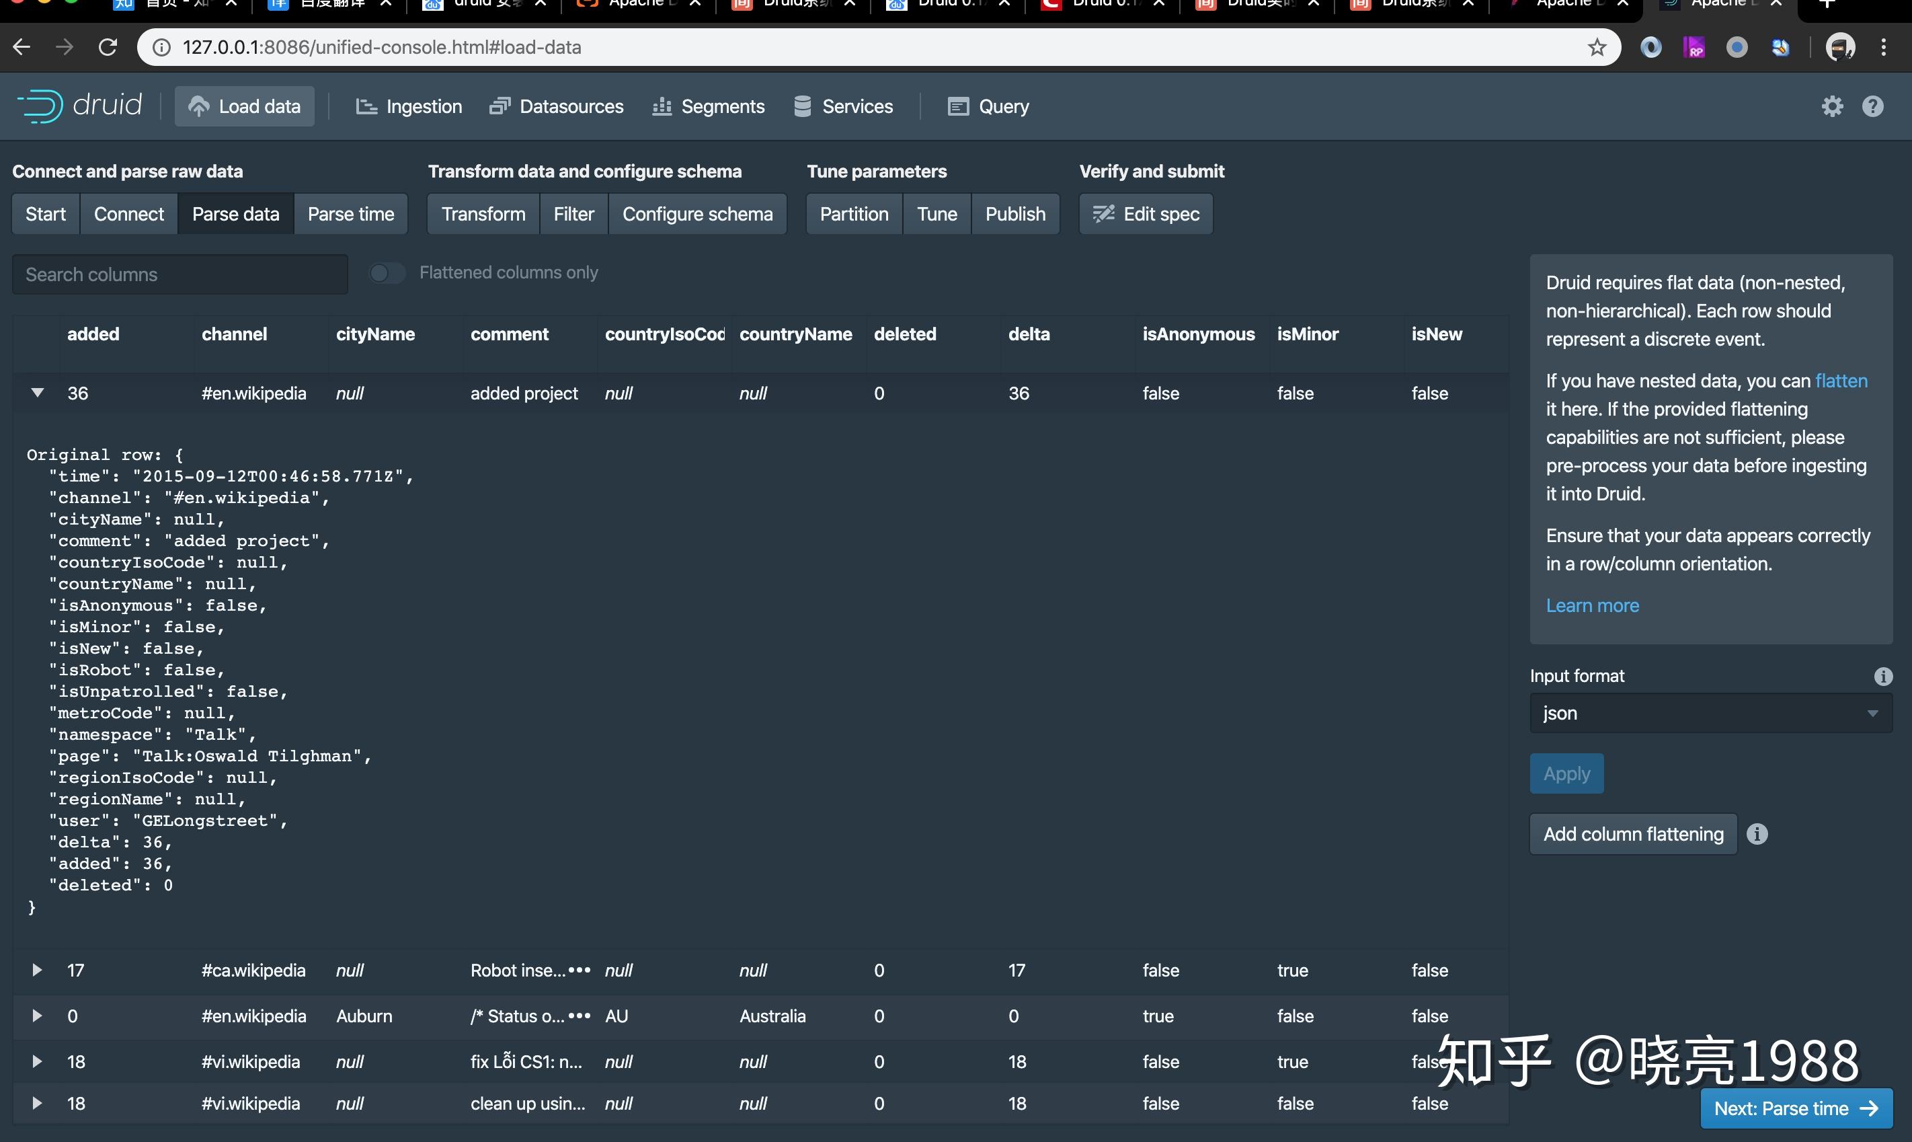Expand the Auburn row details
Screen dimensions: 1912x1142
[37, 1016]
